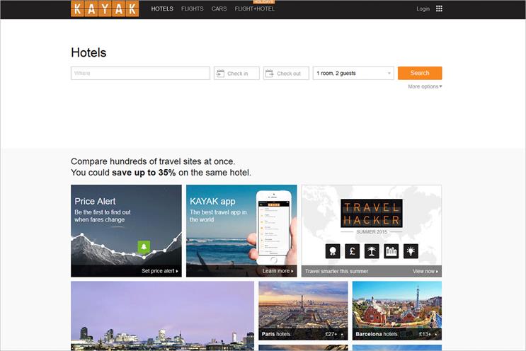
Task: Click the green bell alert icon
Action: click(144, 247)
